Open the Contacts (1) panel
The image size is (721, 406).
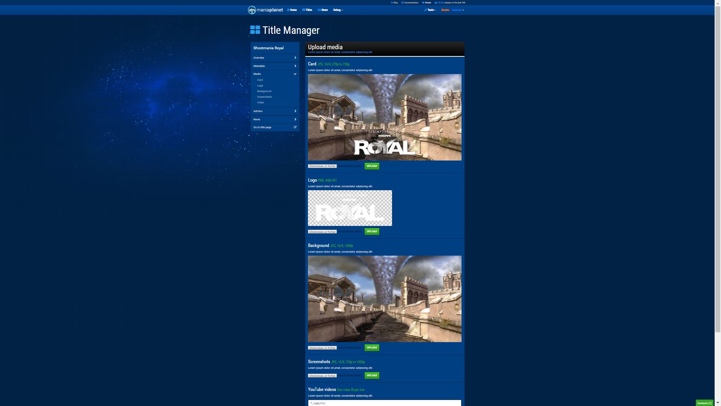(704, 403)
